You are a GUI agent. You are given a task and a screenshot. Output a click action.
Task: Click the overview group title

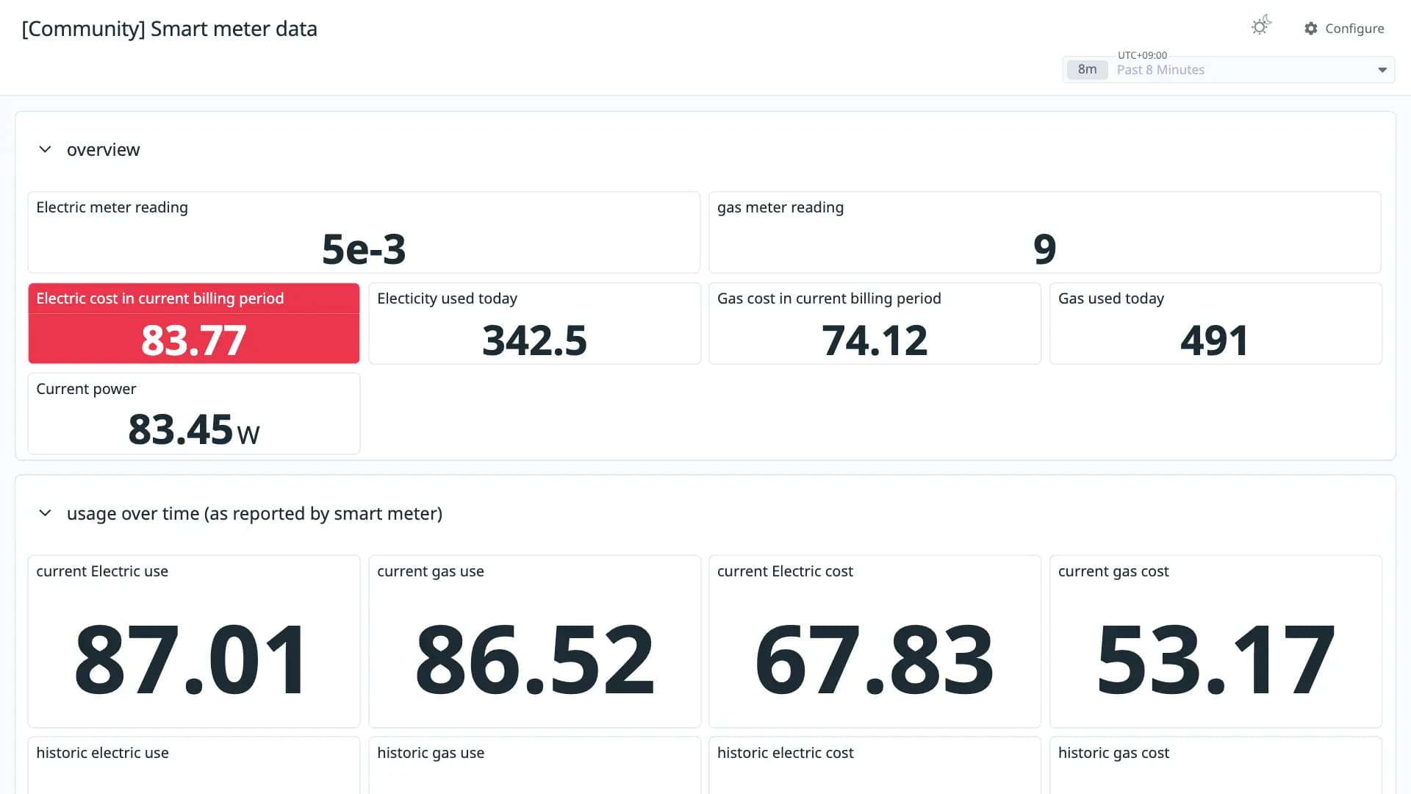pos(103,149)
